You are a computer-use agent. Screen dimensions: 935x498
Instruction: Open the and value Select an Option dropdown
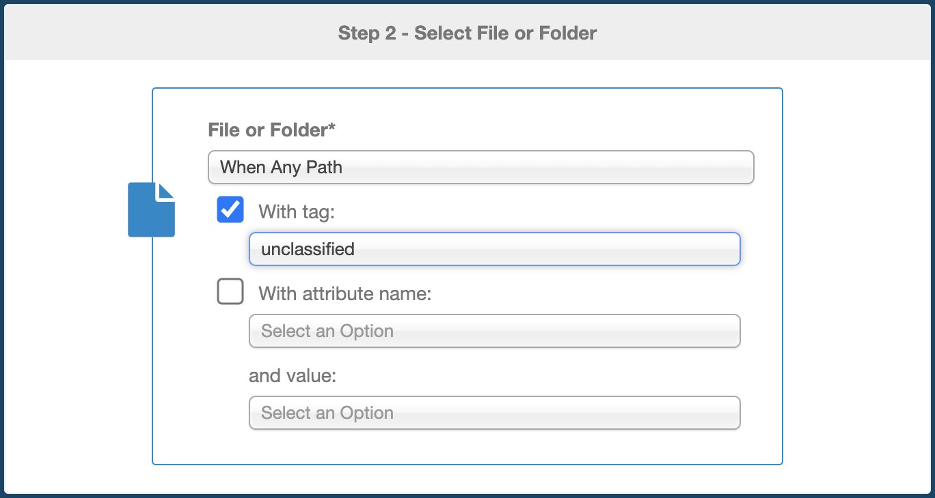click(494, 413)
